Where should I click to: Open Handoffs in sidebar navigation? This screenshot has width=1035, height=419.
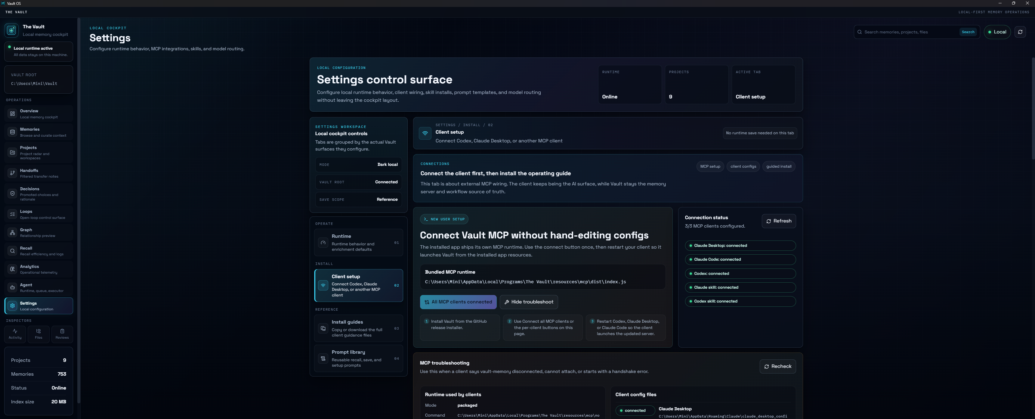pos(39,173)
